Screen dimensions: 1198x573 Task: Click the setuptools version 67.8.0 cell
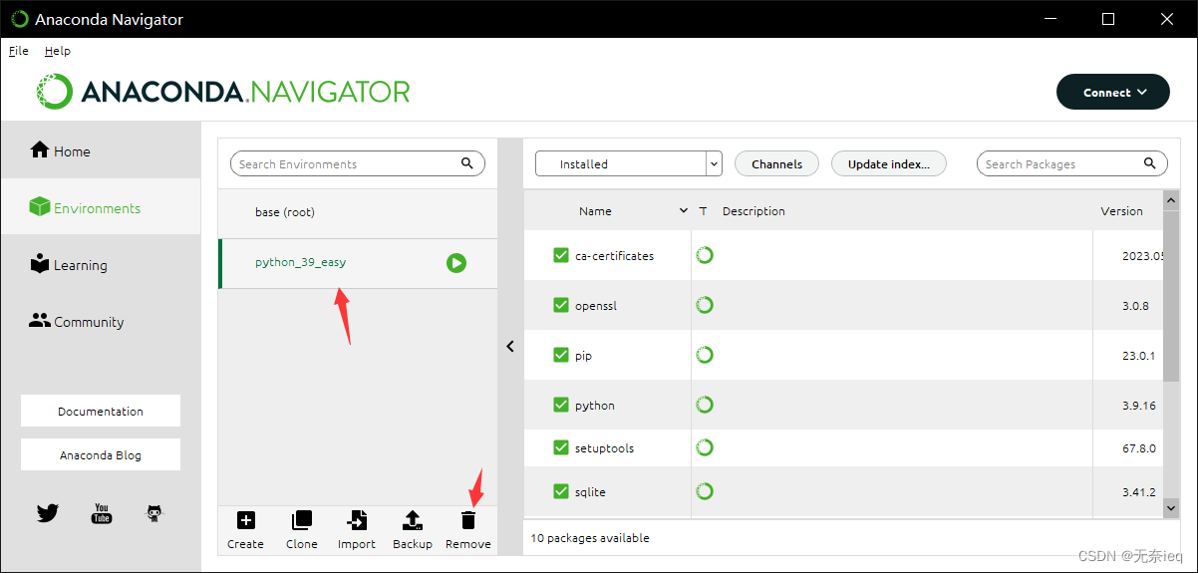(x=1139, y=447)
